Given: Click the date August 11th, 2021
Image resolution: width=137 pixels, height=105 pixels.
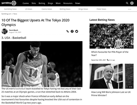Looking at the screenshot, I should pos(15,32).
